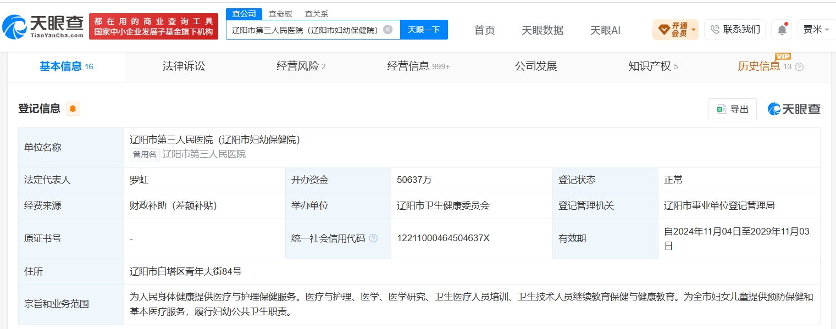The width and height of the screenshot is (836, 329).
Task: Click the 联系我们 phone button
Action: click(735, 29)
